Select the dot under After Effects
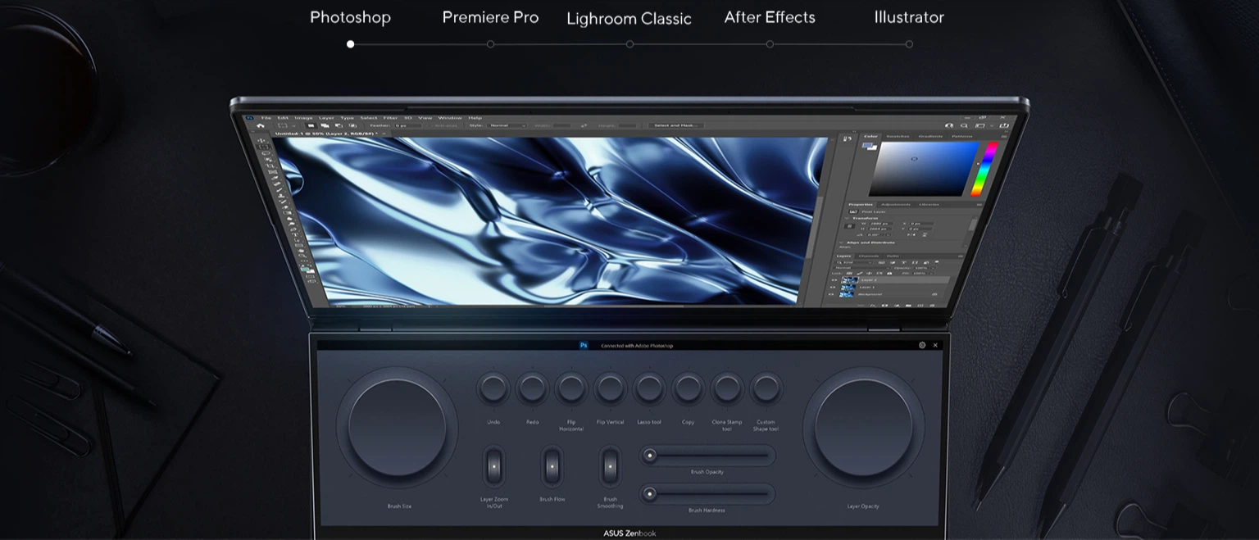 (x=770, y=44)
